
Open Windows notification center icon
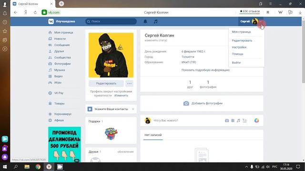coord(298,167)
